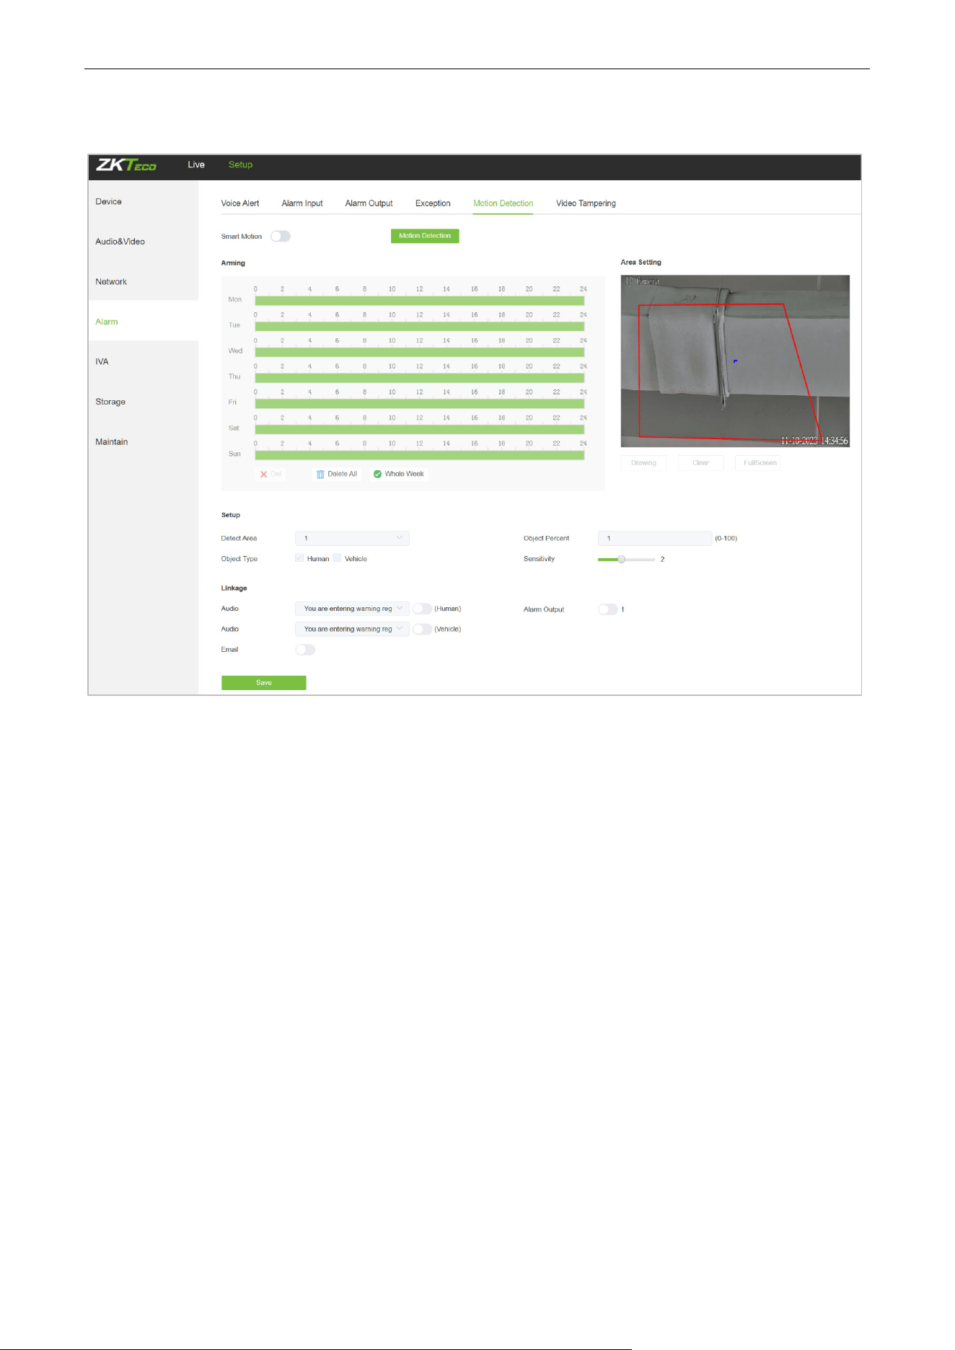Screen dimensions: 955x1350
Task: Toggle the Smart Motion switch
Action: [281, 237]
